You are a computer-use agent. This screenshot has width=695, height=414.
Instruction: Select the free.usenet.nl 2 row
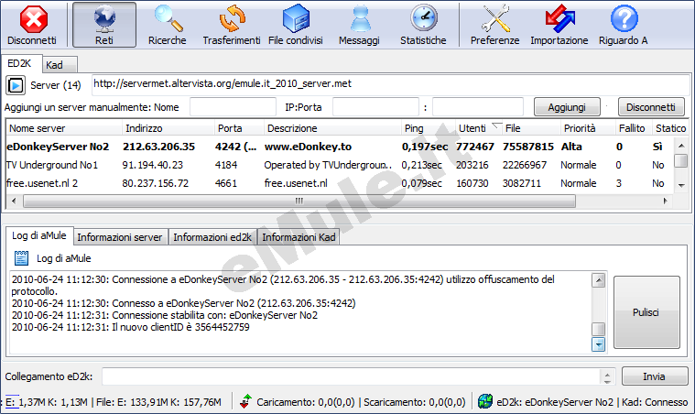pos(340,183)
